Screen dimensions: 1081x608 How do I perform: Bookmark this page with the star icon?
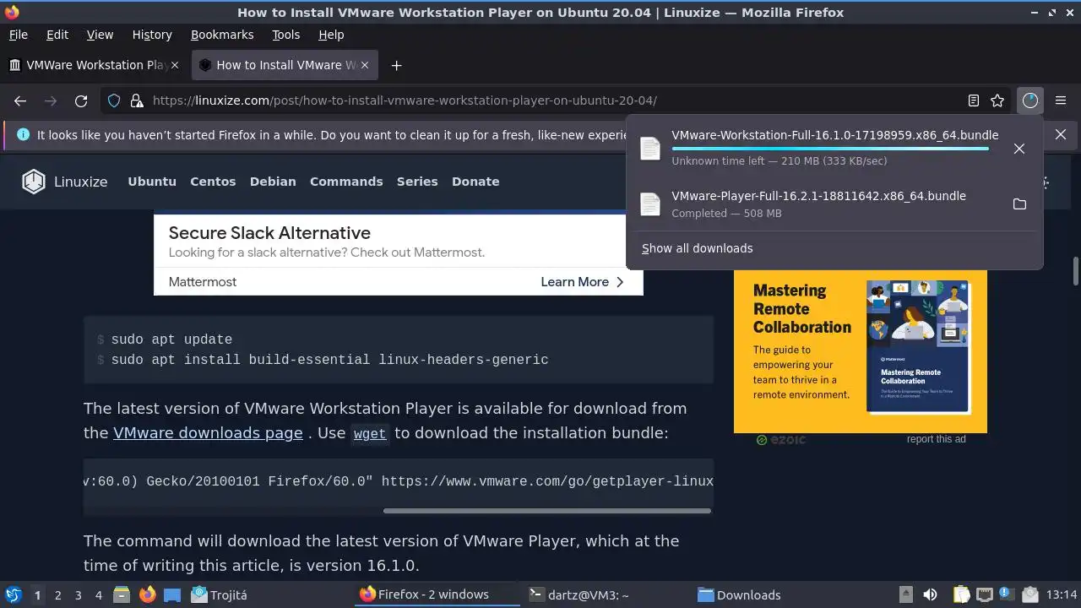point(997,100)
